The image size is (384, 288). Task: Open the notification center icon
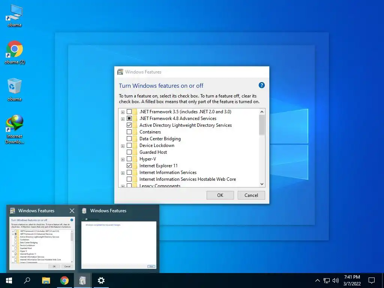372,280
